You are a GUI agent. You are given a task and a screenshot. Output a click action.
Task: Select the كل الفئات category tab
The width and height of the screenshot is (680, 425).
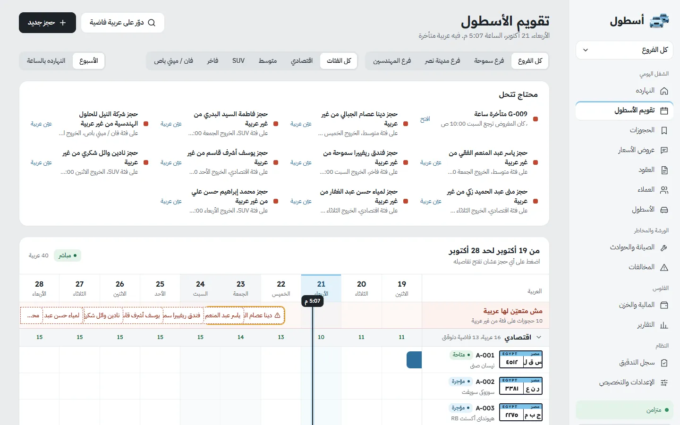pos(339,61)
